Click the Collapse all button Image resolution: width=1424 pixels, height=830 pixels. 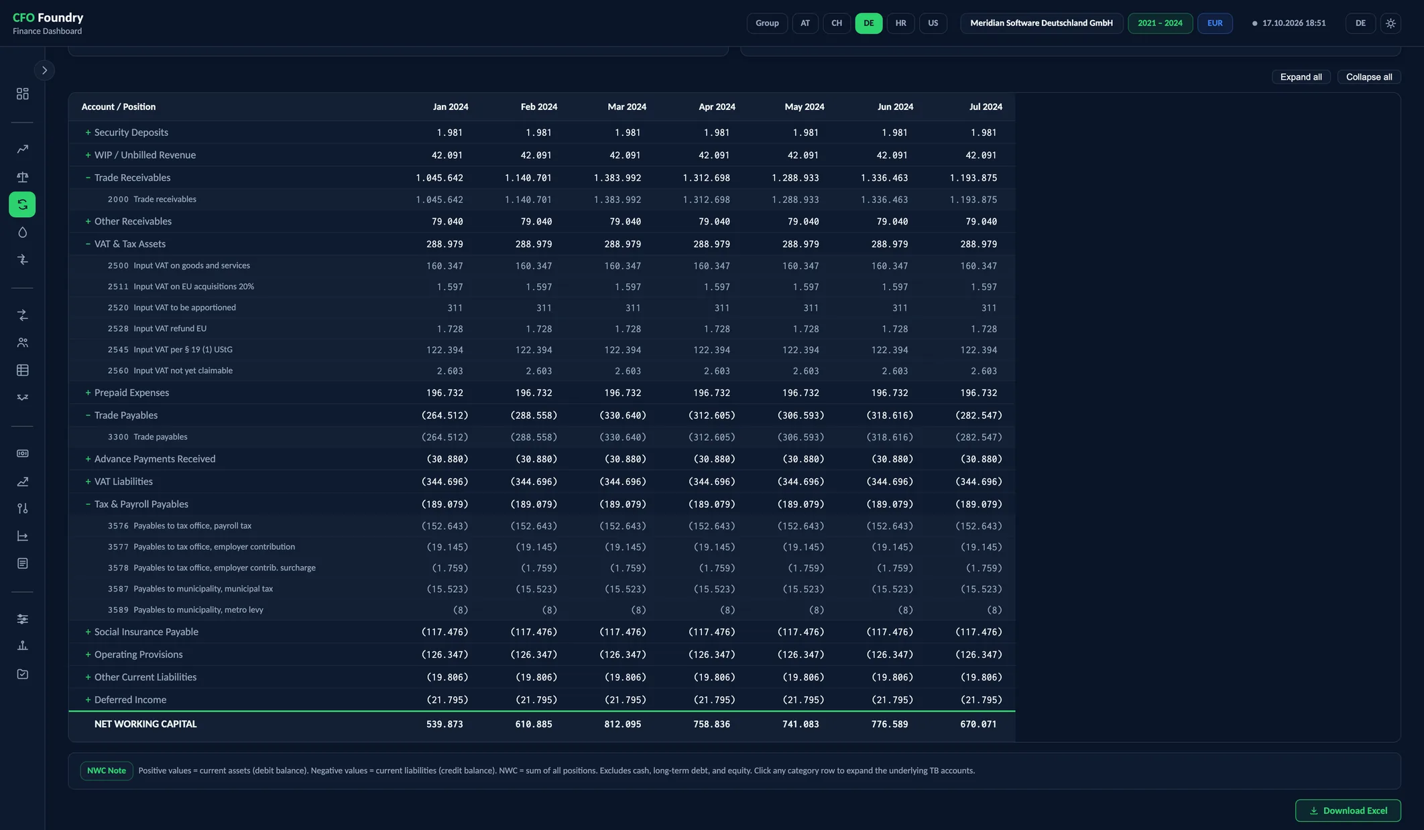pyautogui.click(x=1368, y=77)
